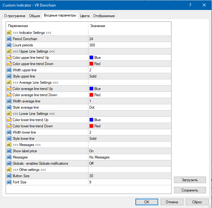Click the integer icon next to the Messages parameter
The height and width of the screenshot is (208, 212).
9,157
